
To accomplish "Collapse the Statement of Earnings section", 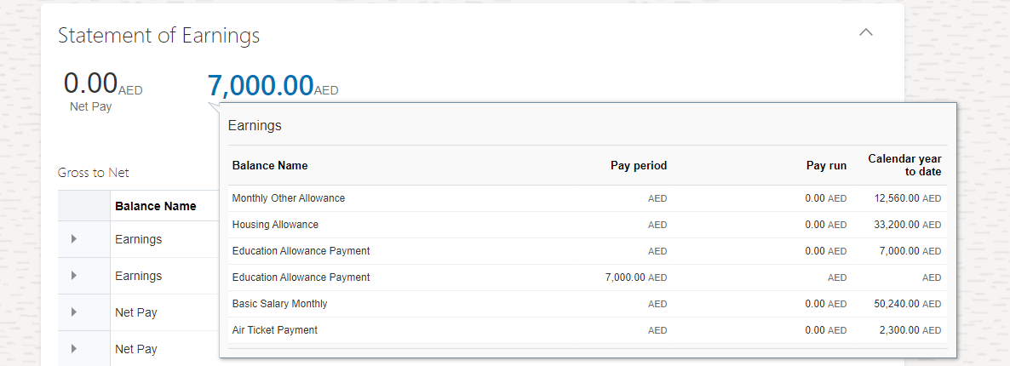I will coord(866,32).
